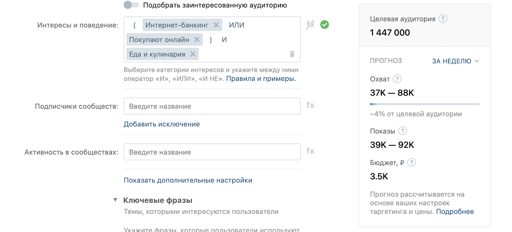Open help tooltip for Показы

[403, 131]
